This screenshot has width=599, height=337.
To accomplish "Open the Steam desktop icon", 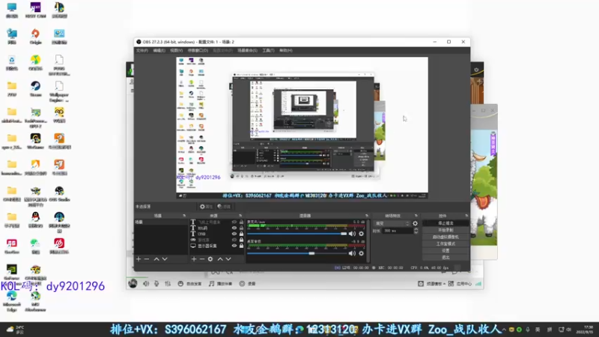I will [35, 88].
